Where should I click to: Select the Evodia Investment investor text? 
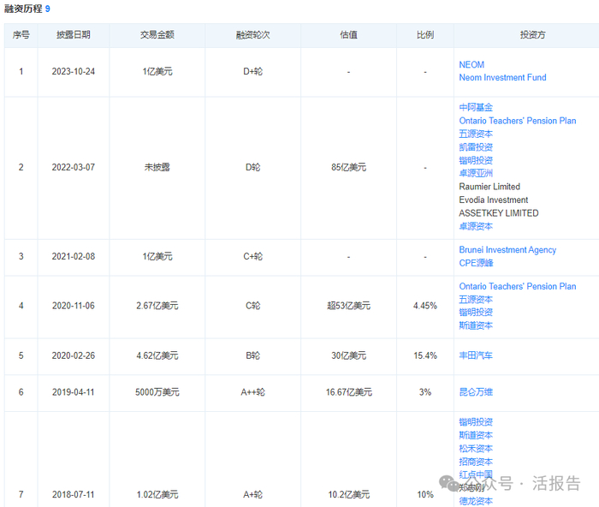(x=493, y=200)
